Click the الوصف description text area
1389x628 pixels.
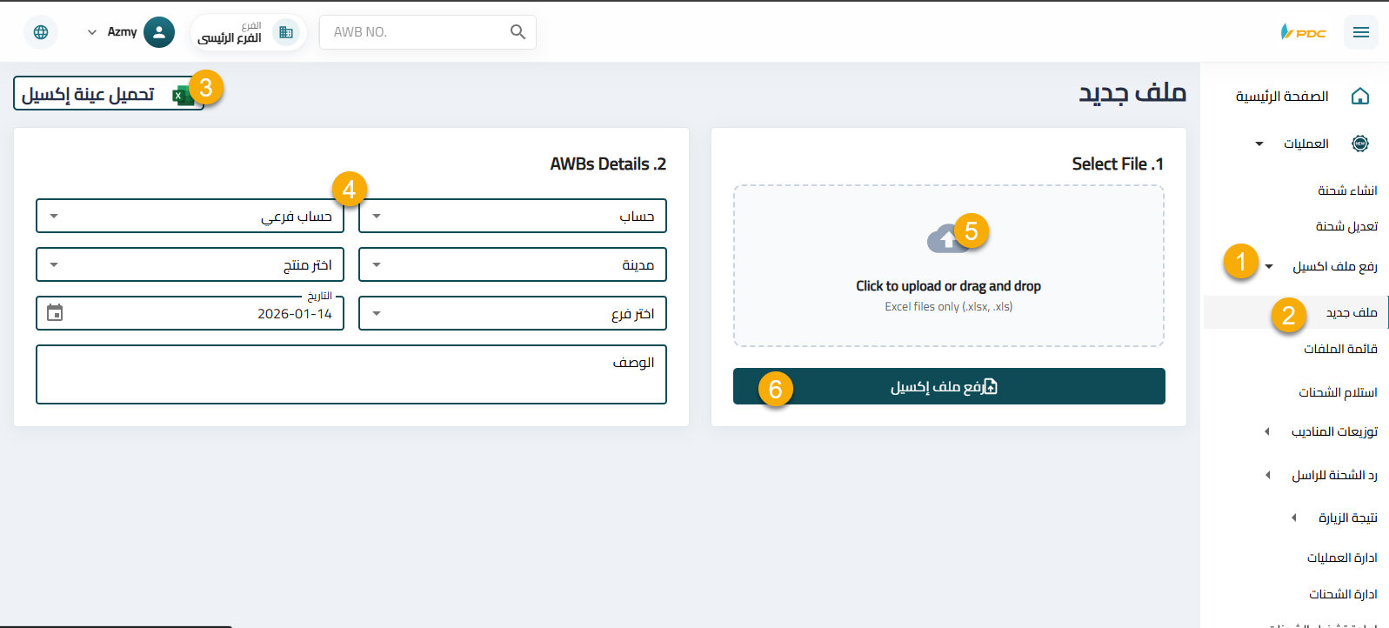pos(351,375)
